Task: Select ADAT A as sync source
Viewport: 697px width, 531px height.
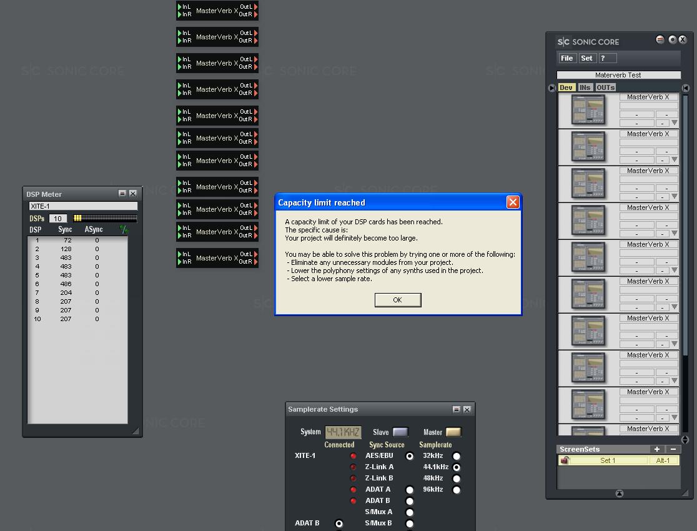Action: [410, 490]
